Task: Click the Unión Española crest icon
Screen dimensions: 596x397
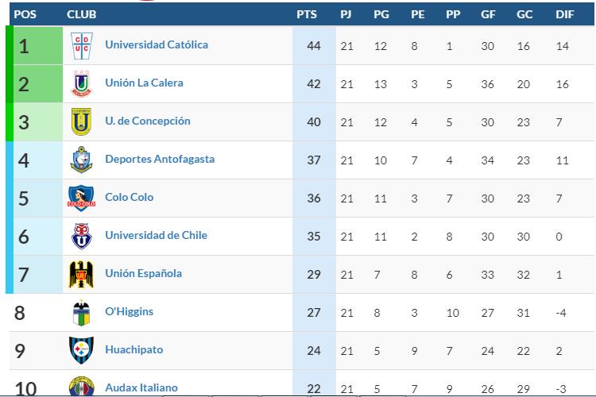Action: tap(82, 274)
